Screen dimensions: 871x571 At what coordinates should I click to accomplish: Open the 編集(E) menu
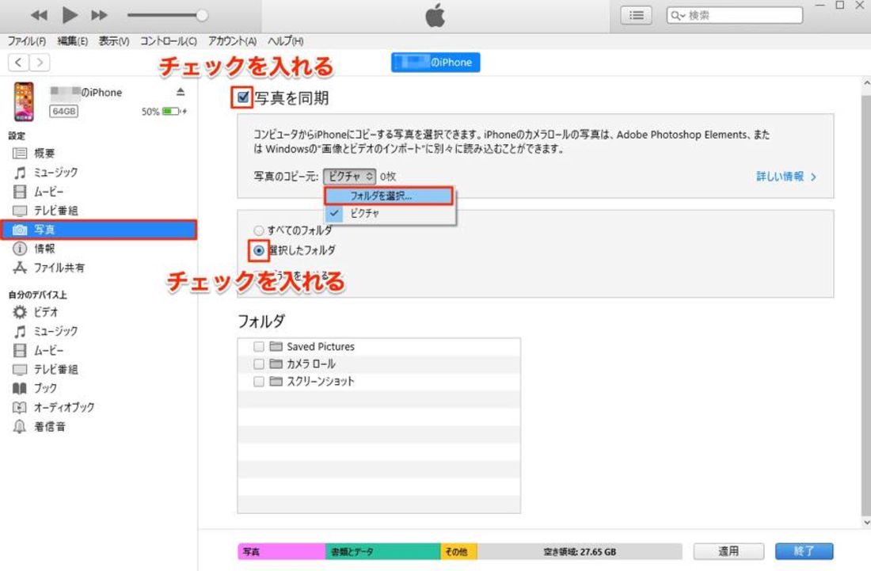point(72,41)
